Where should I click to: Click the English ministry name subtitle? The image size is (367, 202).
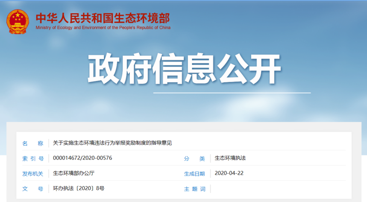point(103,28)
